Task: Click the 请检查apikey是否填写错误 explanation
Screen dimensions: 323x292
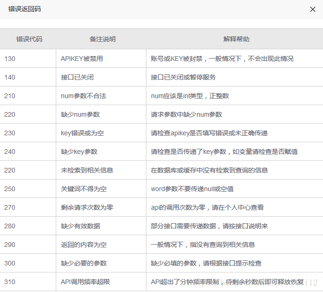Action: click(209, 133)
